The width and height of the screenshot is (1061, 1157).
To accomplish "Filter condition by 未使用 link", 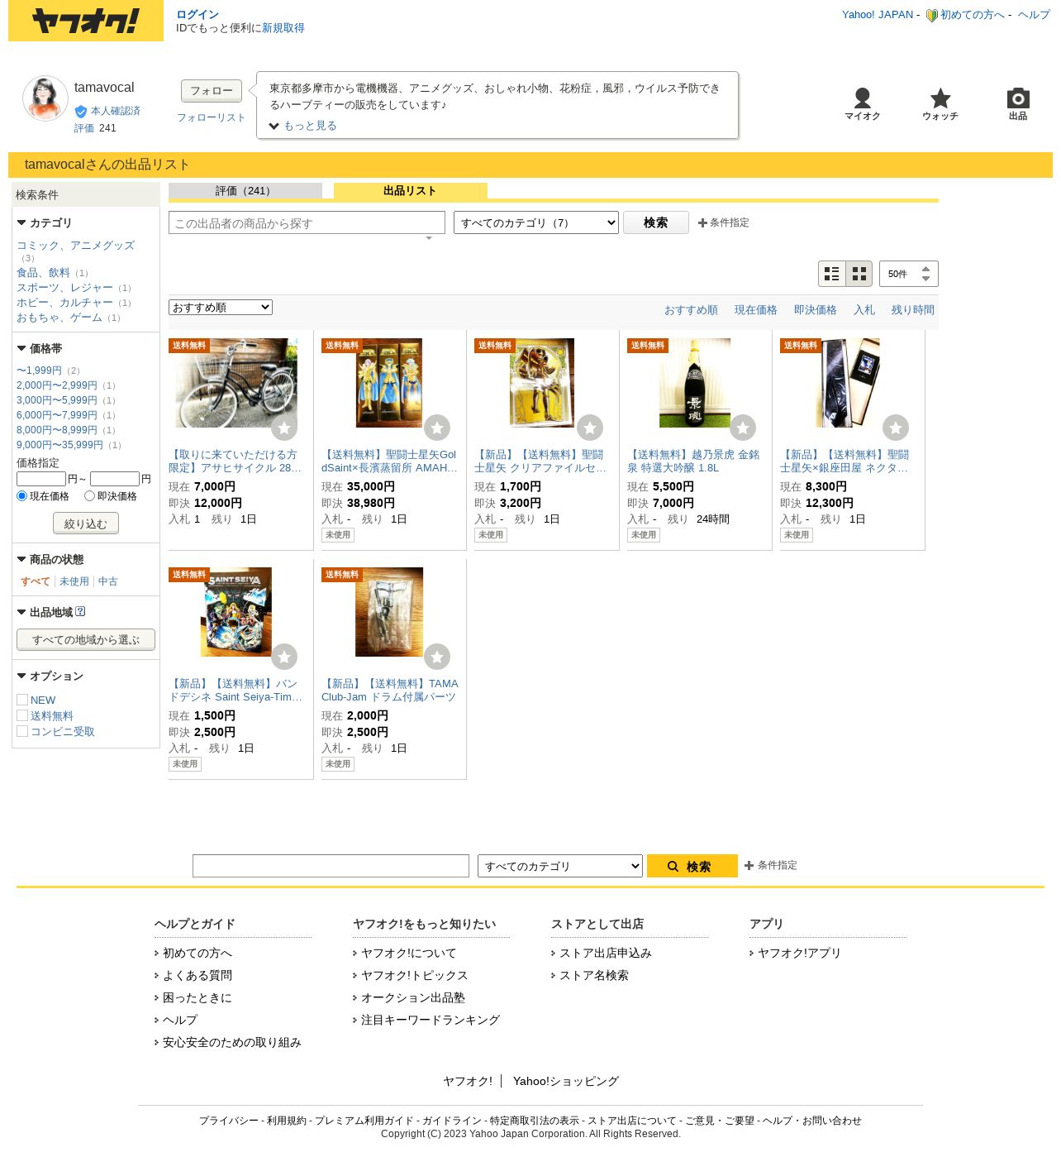I will pos(74,581).
